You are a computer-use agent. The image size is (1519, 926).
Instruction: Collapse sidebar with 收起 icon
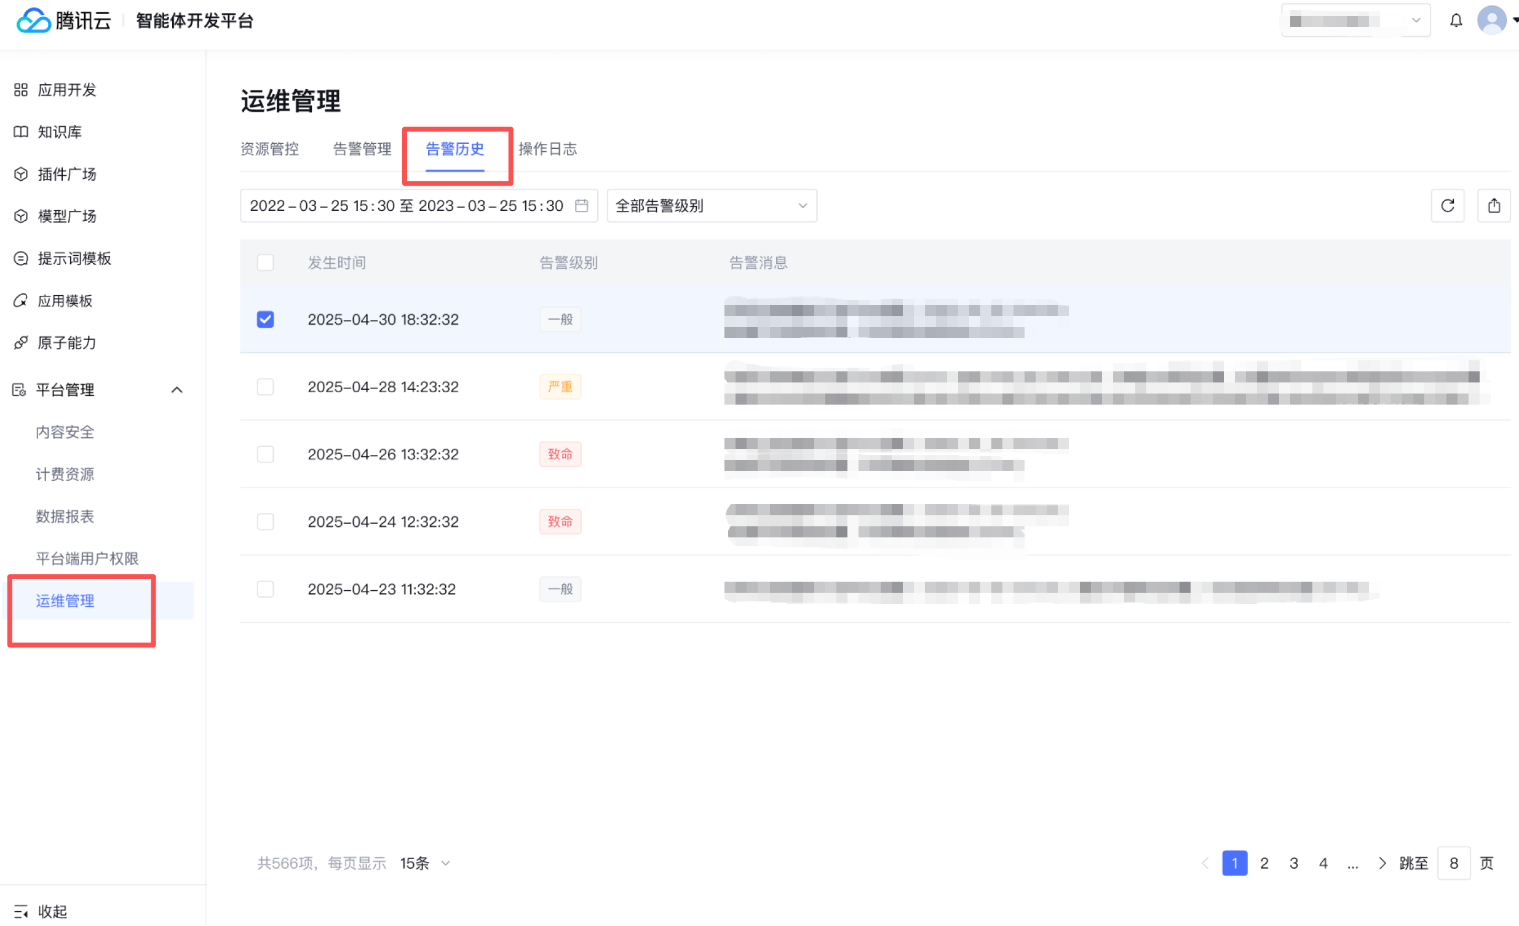21,911
